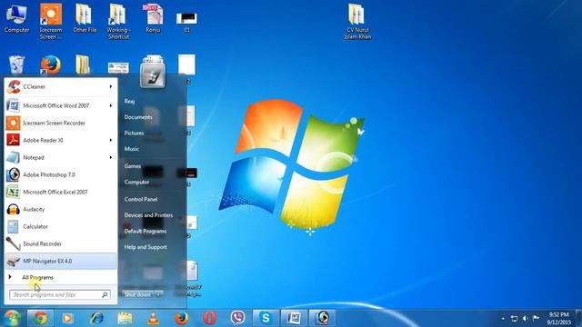This screenshot has width=582, height=327.
Task: Open CCleaner from the Start menu
Action: click(x=61, y=86)
